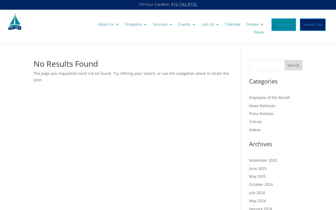The width and height of the screenshot is (336, 210).
Task: Expand the Services chevron arrow
Action: click(x=171, y=24)
